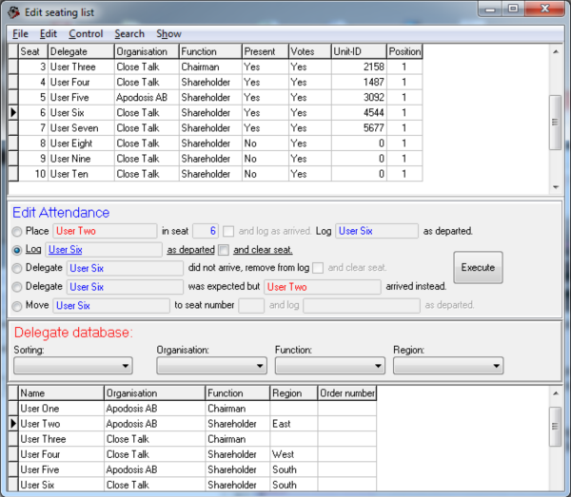Select the Log as departed radio button
Viewport: 571px width, 497px height.
(x=17, y=250)
